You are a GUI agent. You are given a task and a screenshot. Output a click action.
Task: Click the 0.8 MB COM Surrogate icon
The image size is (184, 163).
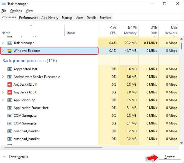(10, 116)
